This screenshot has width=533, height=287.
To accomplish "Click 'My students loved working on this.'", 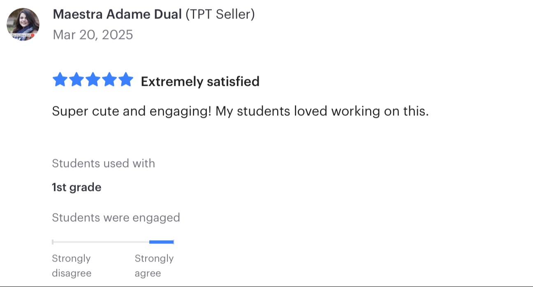I will point(322,111).
